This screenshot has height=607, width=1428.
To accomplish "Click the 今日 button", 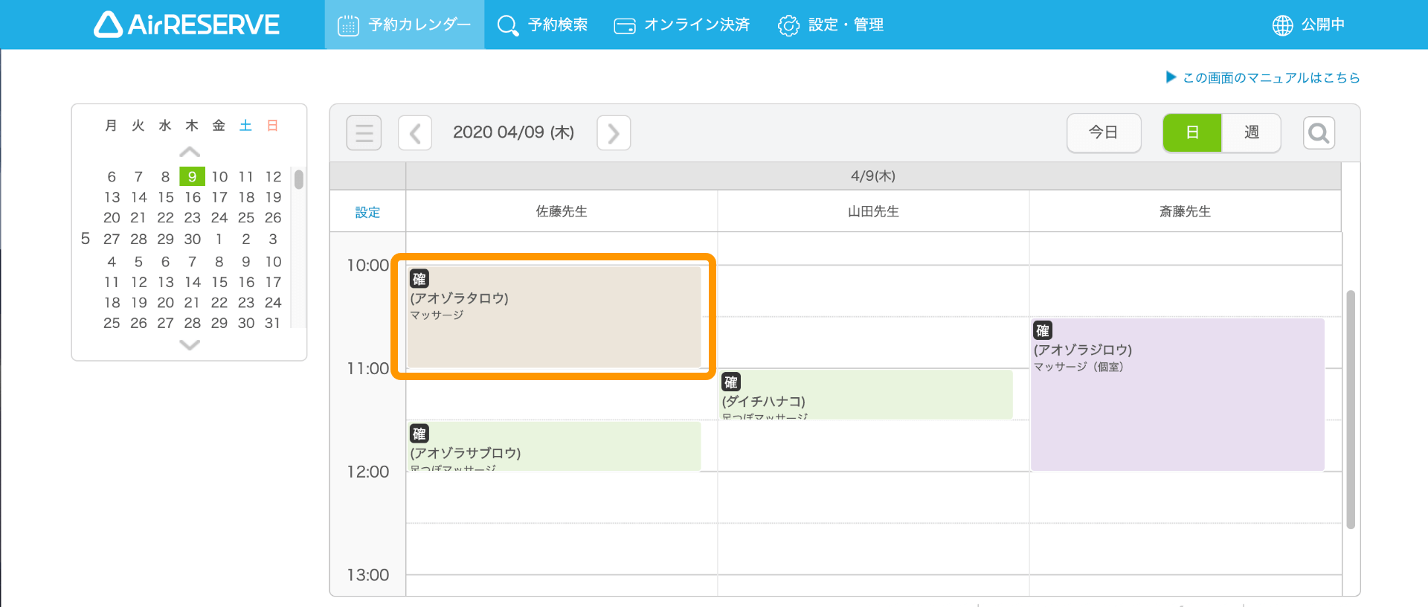I will [x=1104, y=132].
